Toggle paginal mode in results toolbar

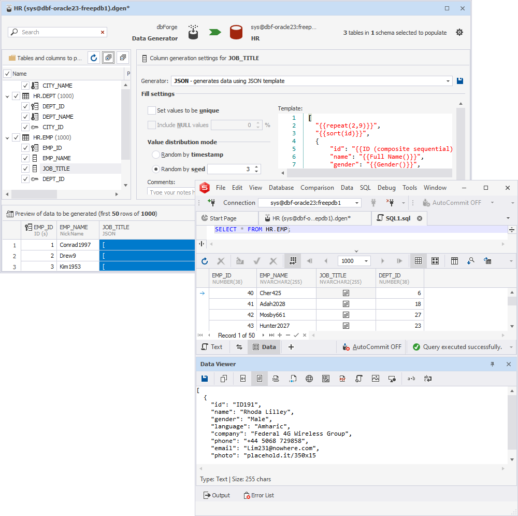click(293, 261)
